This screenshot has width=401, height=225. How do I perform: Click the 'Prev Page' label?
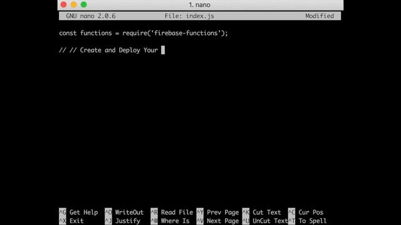(x=223, y=212)
